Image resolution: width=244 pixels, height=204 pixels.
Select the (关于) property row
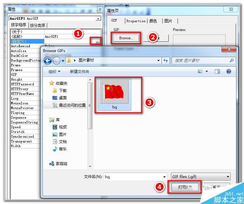[56, 32]
